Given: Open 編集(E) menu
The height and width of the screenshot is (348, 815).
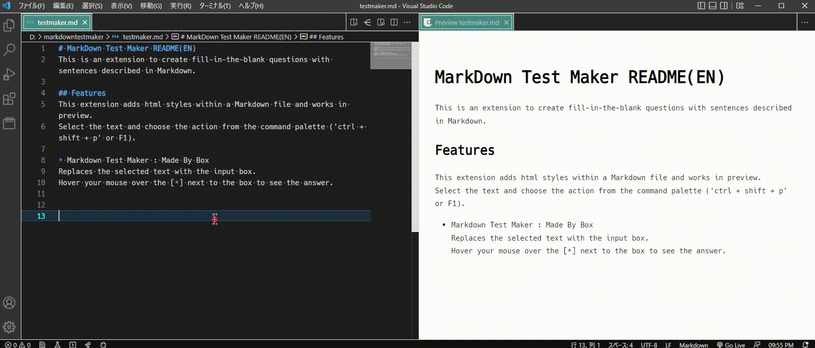Looking at the screenshot, I should [63, 6].
